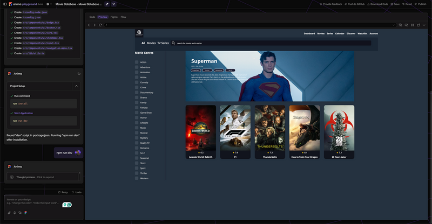This screenshot has height=224, width=432.
Task: Click the Start Application link
Action: [23, 113]
